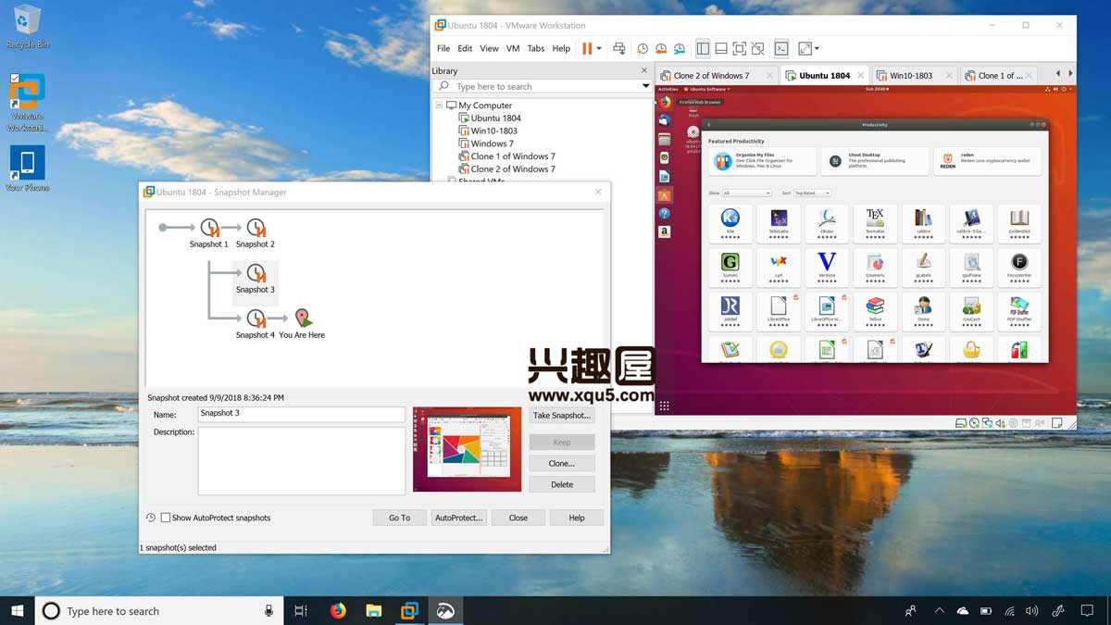The image size is (1111, 625).
Task: Switch to the Clone 1 of... tab
Action: click(1000, 75)
